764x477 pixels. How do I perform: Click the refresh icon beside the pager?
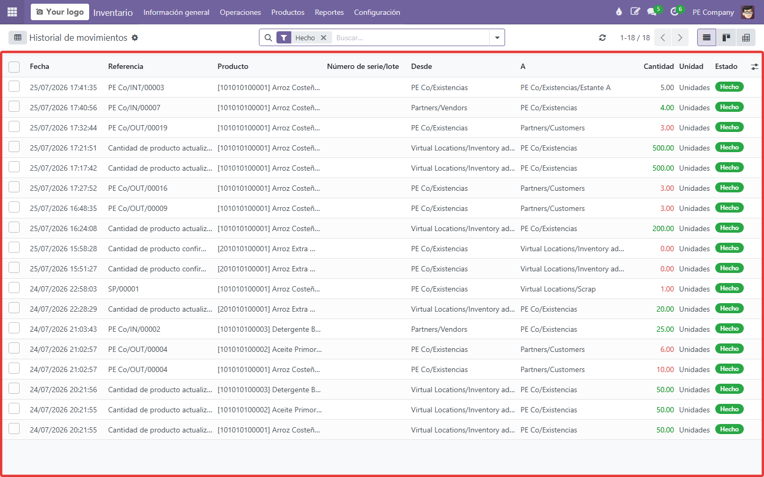point(602,38)
